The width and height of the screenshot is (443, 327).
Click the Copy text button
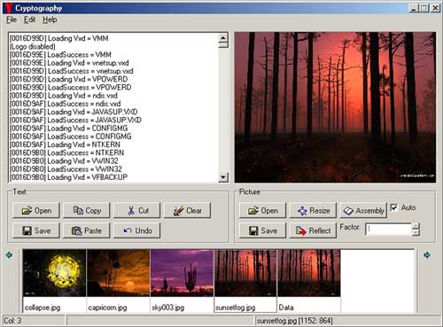tap(87, 211)
